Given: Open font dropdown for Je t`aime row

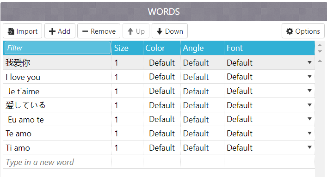Looking at the screenshot, I should pyautogui.click(x=310, y=91).
